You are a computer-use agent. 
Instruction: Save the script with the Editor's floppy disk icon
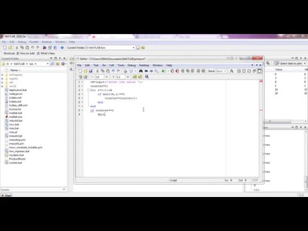[90, 71]
